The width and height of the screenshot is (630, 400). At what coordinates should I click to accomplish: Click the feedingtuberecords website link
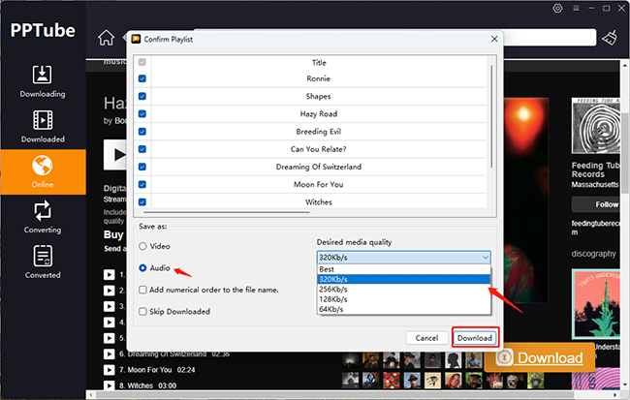pyautogui.click(x=596, y=228)
